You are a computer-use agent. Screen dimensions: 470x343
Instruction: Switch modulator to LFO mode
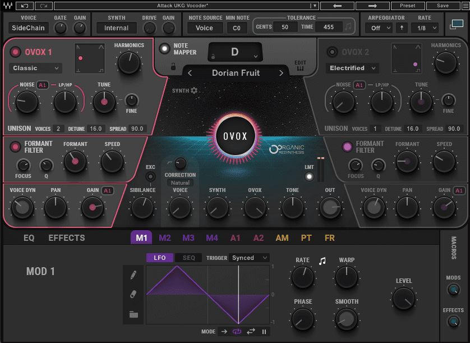160,258
